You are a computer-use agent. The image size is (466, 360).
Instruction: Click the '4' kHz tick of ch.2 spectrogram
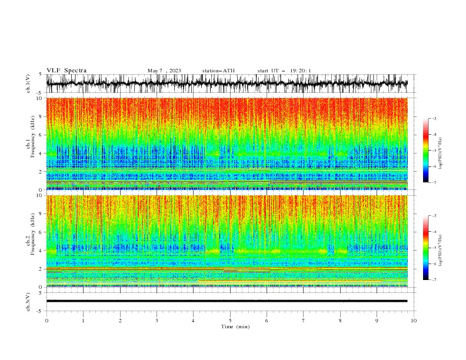coord(41,251)
